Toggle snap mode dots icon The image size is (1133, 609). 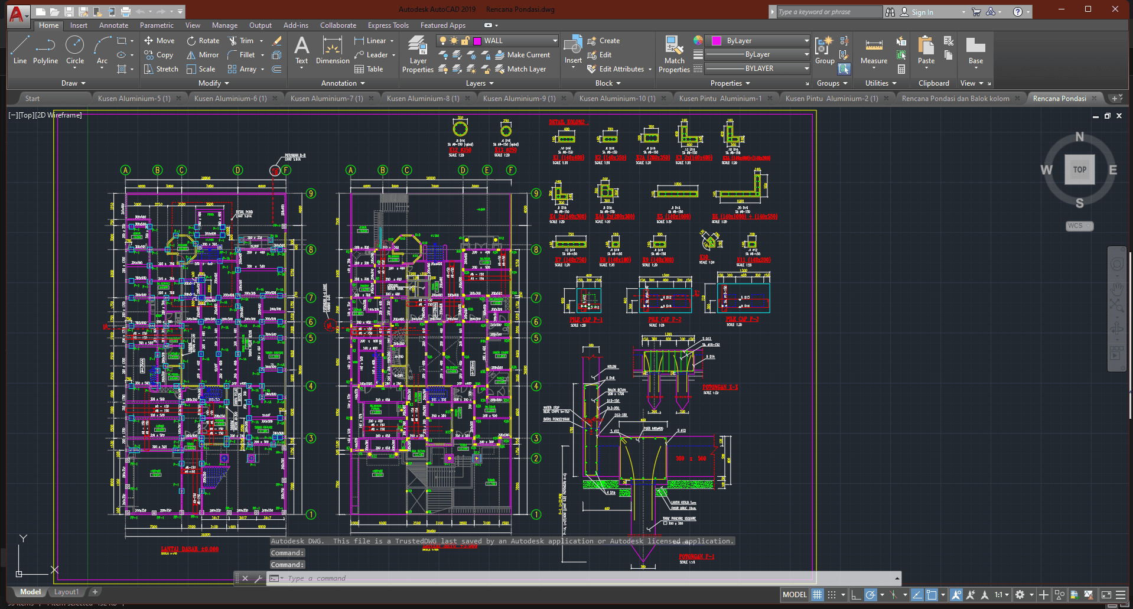click(832, 595)
